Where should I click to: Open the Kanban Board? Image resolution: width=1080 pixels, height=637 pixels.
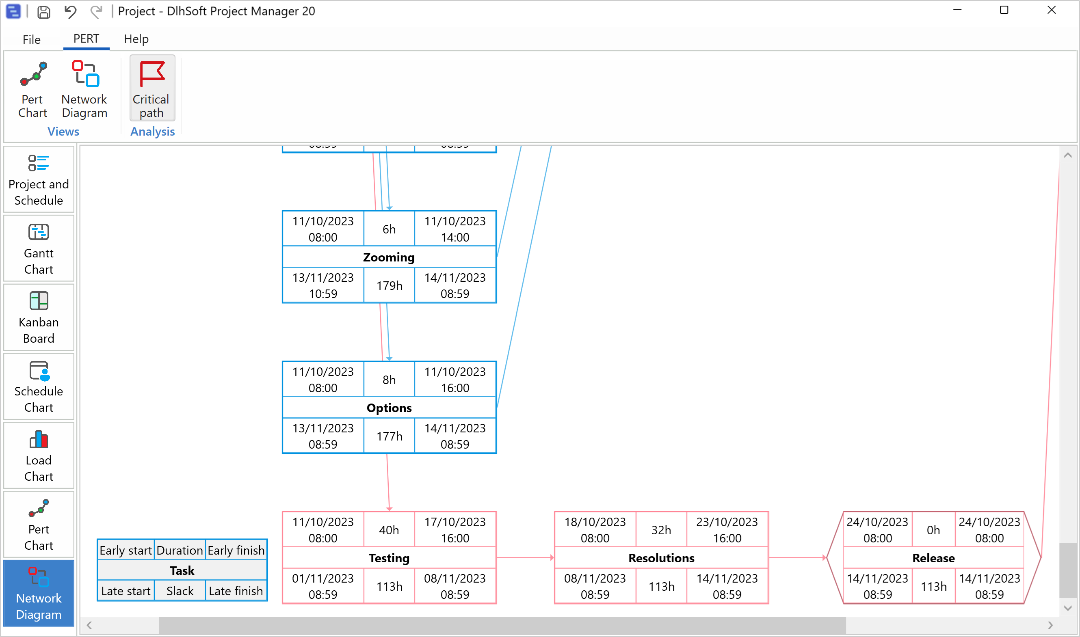coord(38,317)
